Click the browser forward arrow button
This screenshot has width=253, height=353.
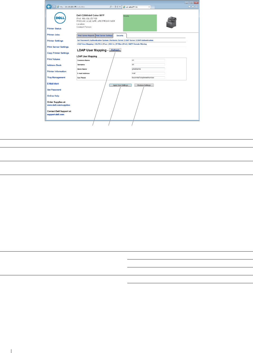(x=54, y=7)
